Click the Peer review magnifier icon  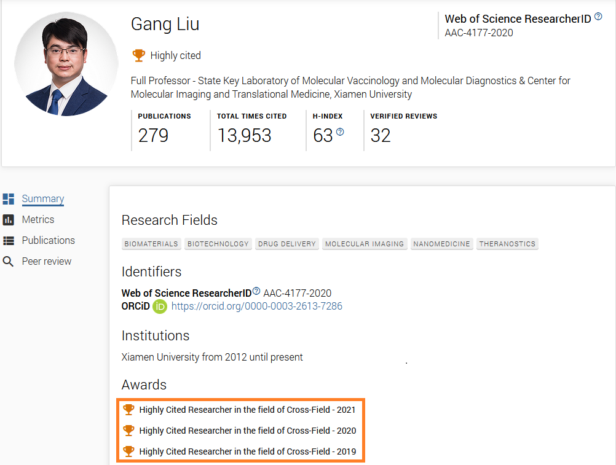coord(9,262)
